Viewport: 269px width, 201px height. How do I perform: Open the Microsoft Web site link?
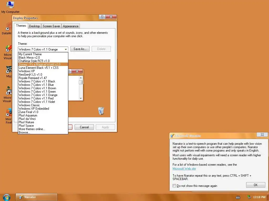184,169
